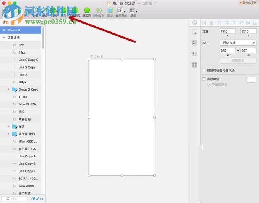Expand the 微信 group
259x203 pixels.
click(x=8, y=126)
